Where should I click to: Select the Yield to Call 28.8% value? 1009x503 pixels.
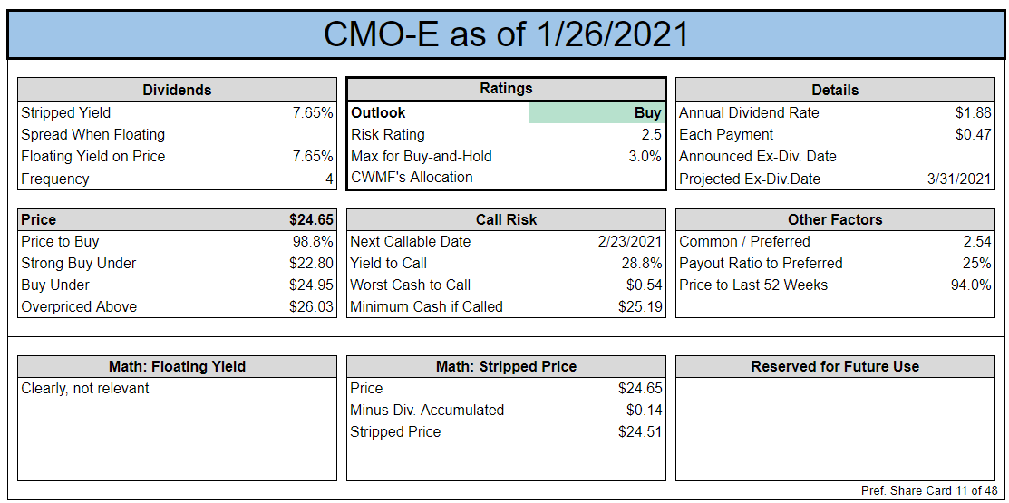642,264
